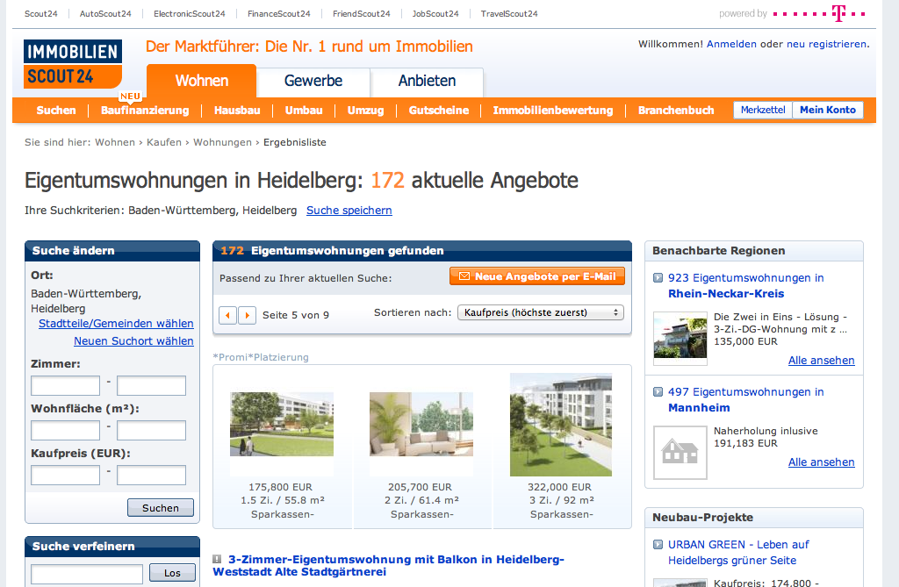
Task: Click Kaufpreis maximum input field
Action: coord(151,476)
